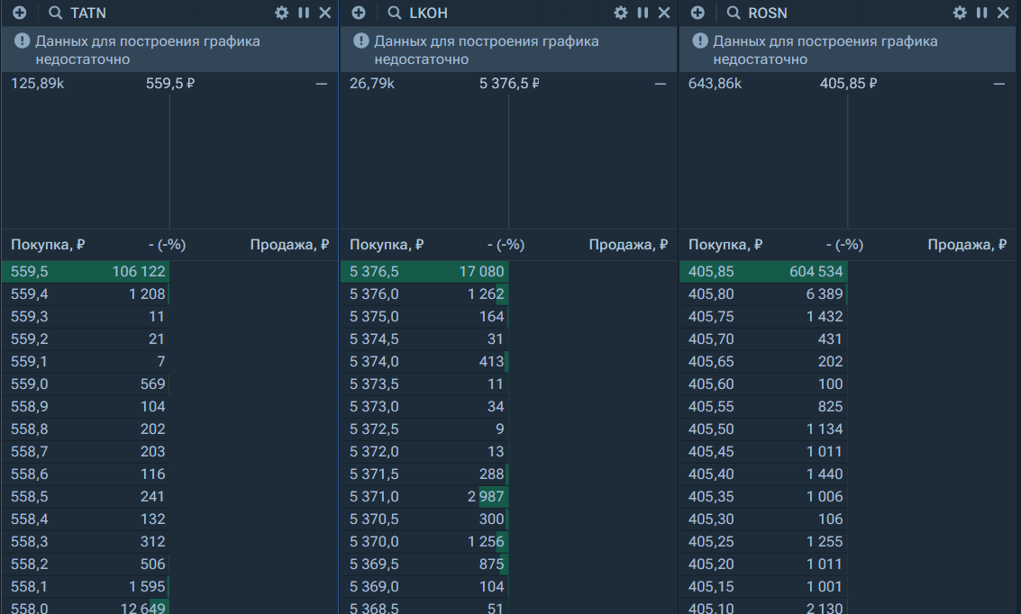The width and height of the screenshot is (1021, 614).
Task: Select ROSN bid row 405,80
Action: point(763,294)
